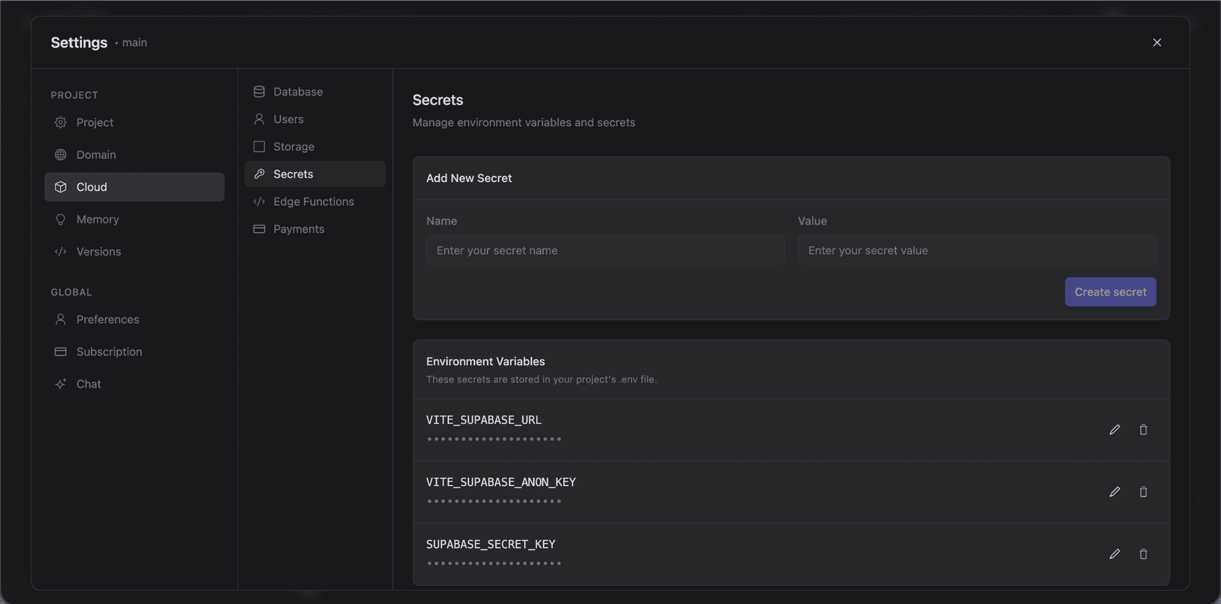Click the cube icon for Cloud
Image resolution: width=1221 pixels, height=604 pixels.
[x=60, y=187]
